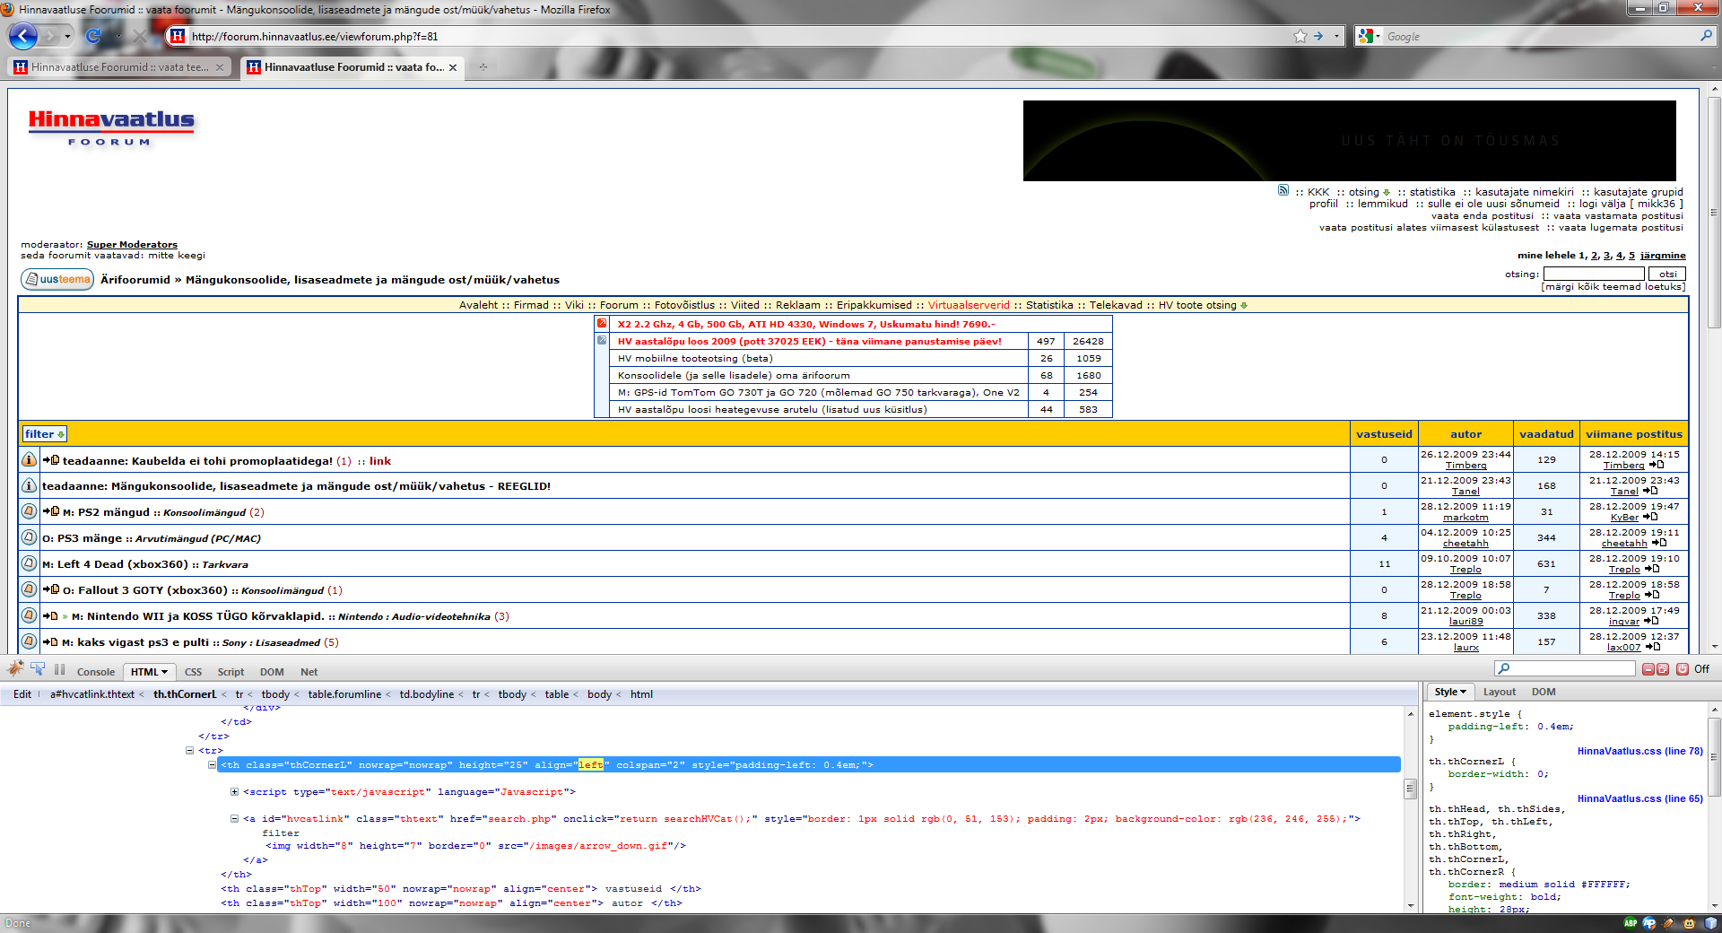Click the Style panel scrollbar thumb
1722x933 pixels.
(x=1715, y=757)
